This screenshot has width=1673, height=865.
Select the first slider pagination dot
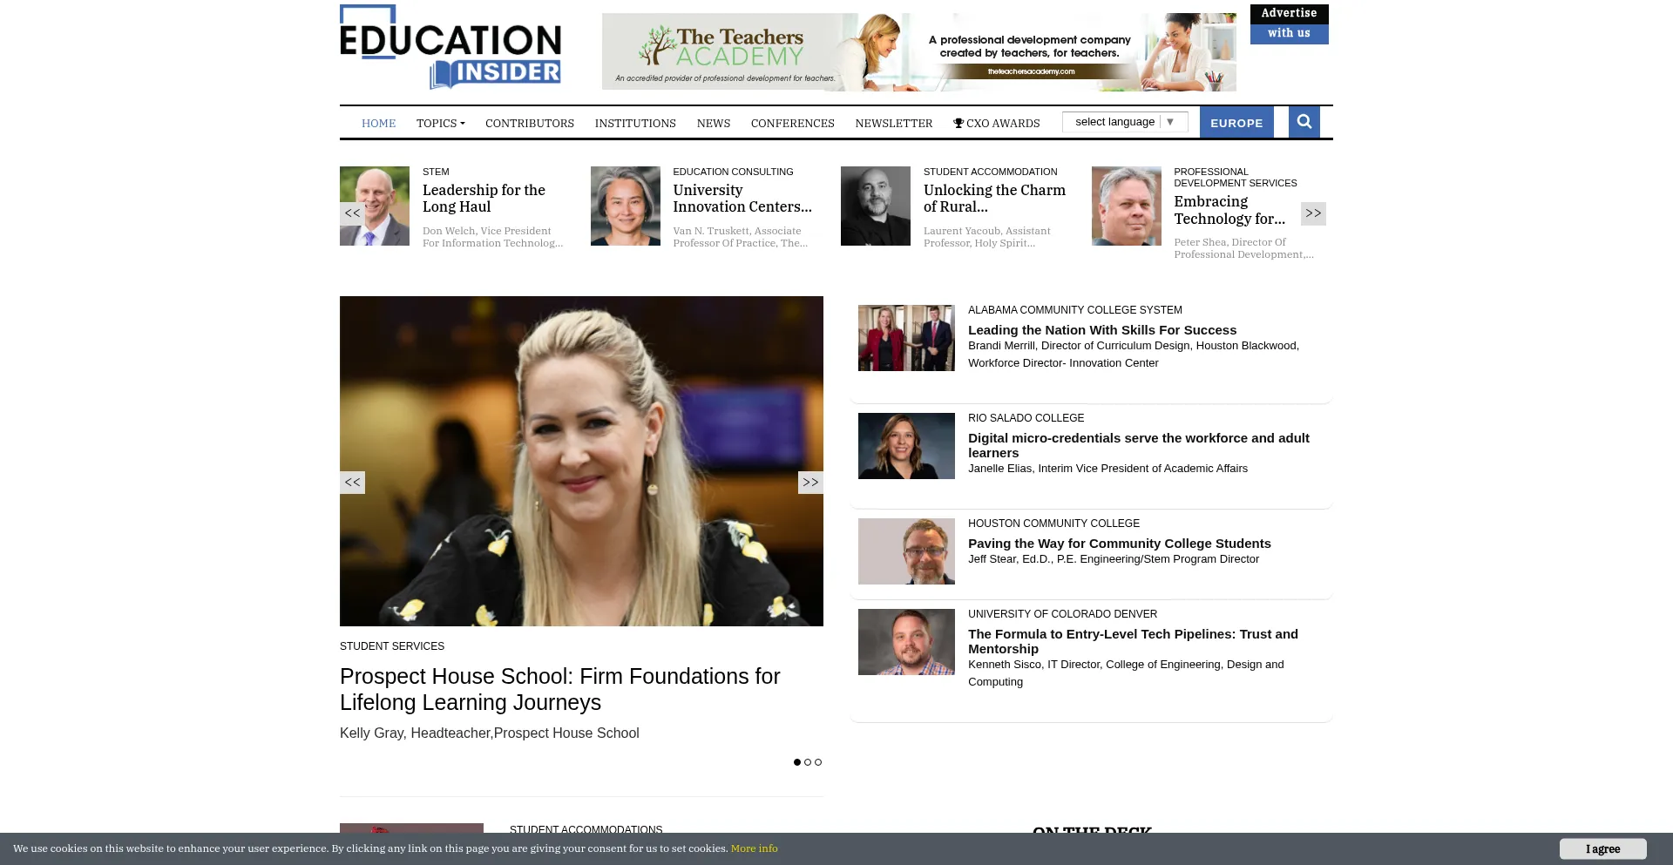[796, 762]
